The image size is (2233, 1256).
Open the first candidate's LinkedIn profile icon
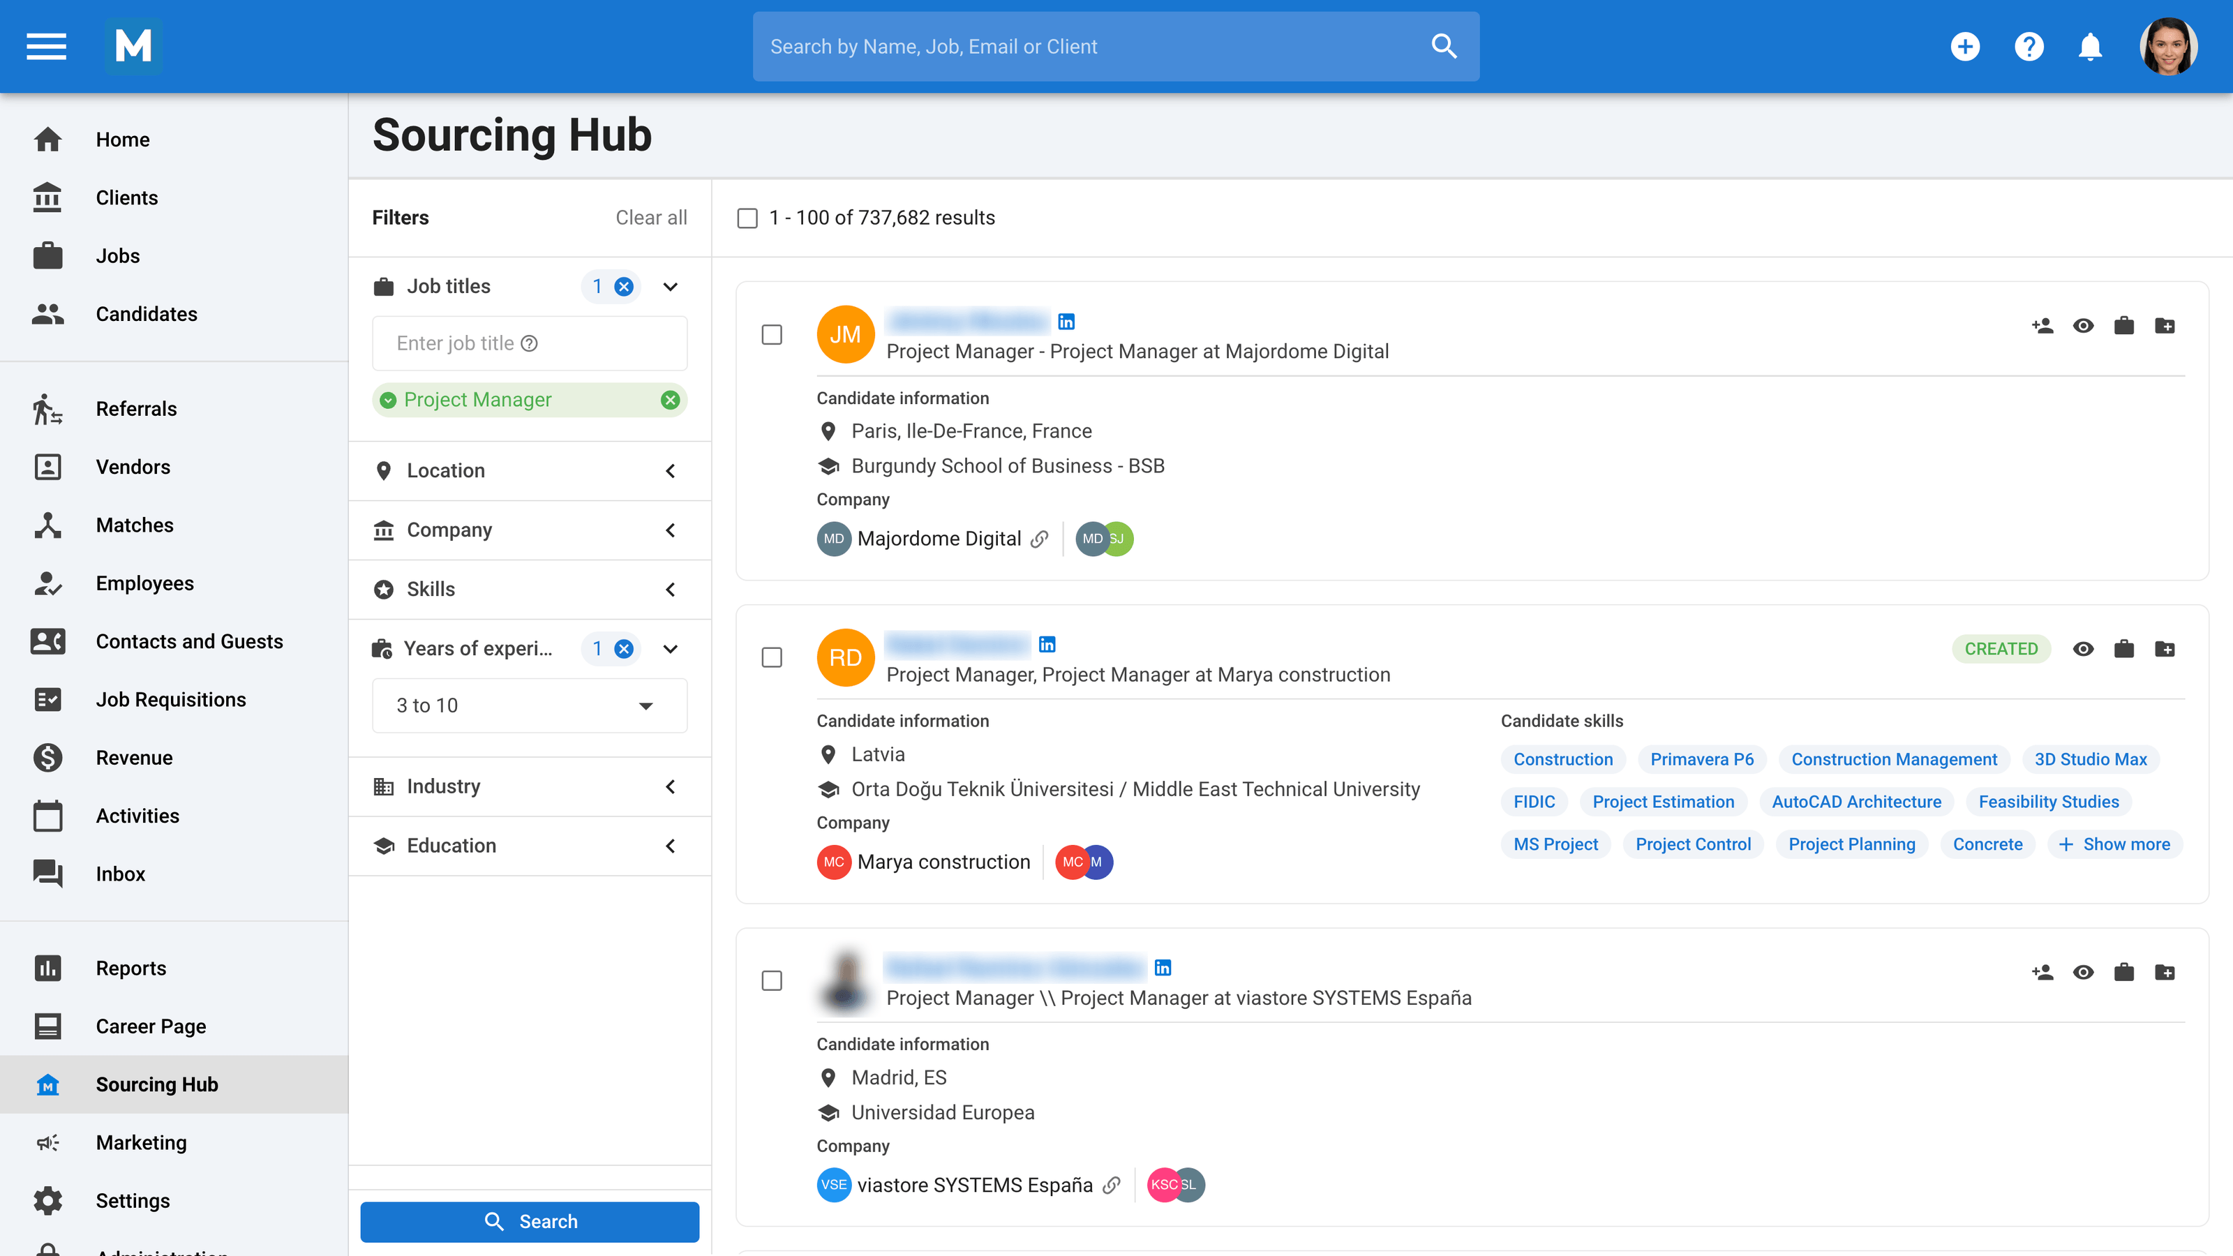(1066, 321)
